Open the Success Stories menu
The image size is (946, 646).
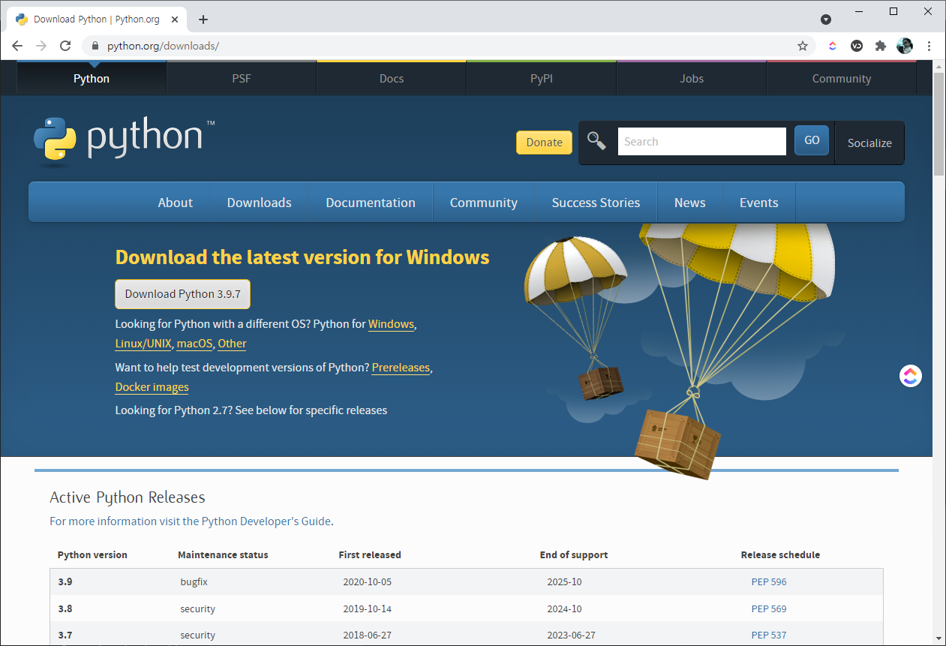click(x=596, y=203)
